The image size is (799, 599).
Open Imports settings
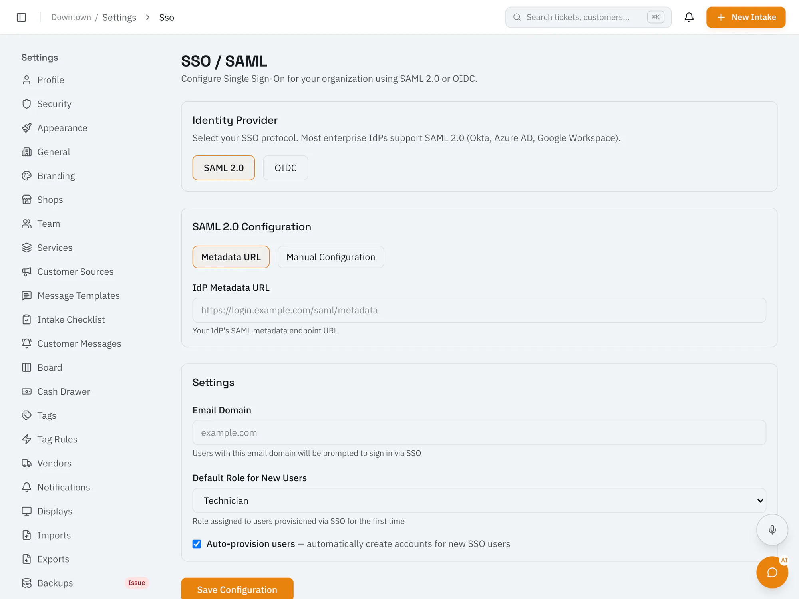(85, 535)
